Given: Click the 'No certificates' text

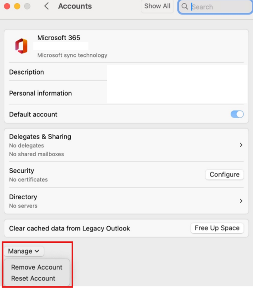Looking at the screenshot, I should tap(29, 179).
